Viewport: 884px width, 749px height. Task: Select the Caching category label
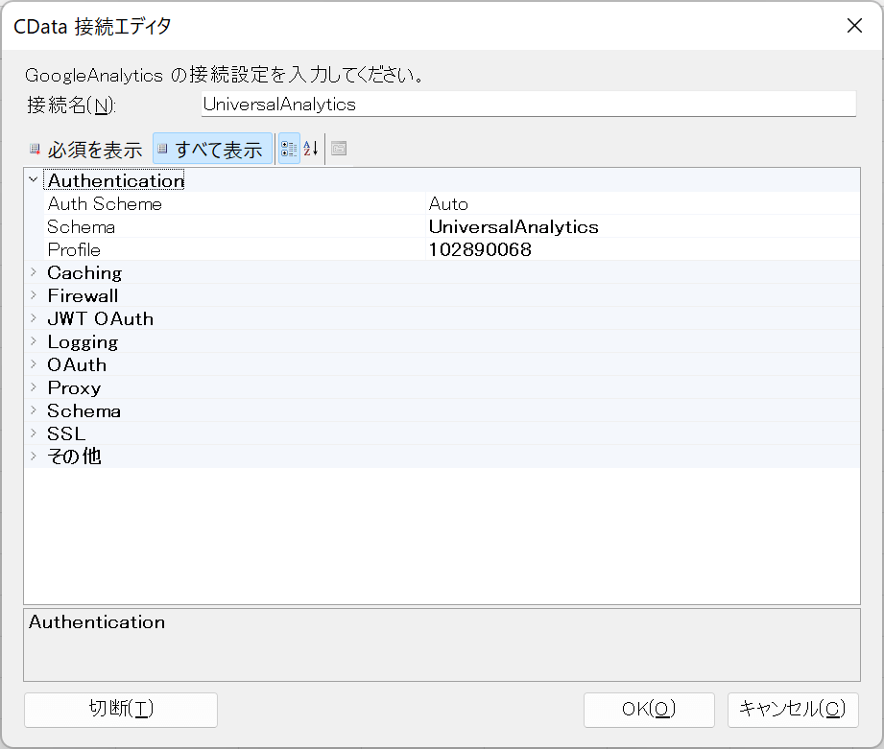point(84,273)
